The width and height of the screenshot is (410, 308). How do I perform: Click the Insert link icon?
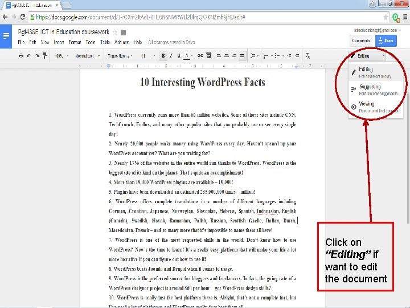pos(200,55)
